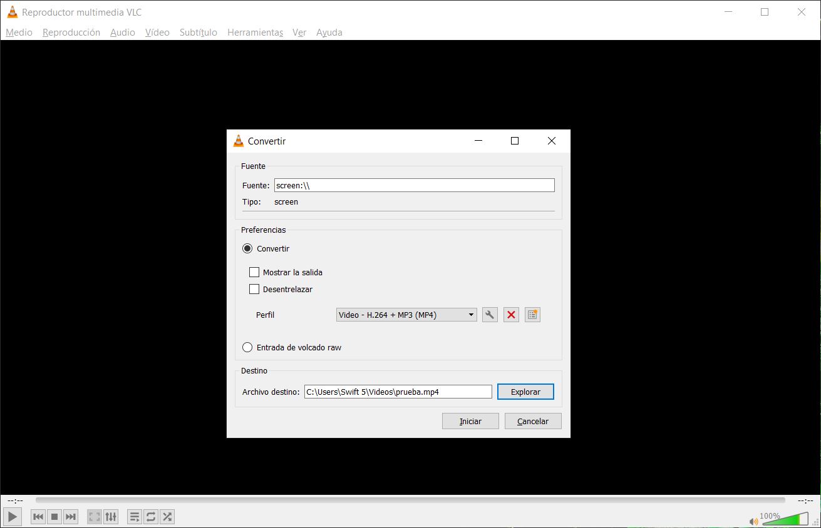The height and width of the screenshot is (528, 821).
Task: Open the Herramientas menu
Action: pos(255,33)
